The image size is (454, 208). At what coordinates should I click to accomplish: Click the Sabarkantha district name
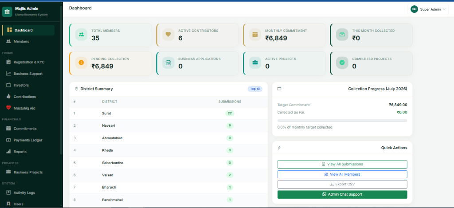tap(113, 163)
